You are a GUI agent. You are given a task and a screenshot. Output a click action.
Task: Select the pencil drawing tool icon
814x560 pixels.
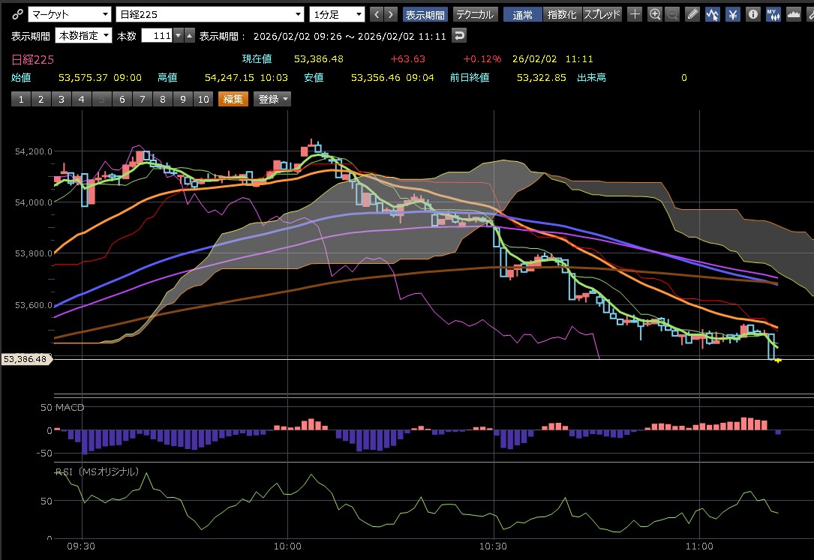click(x=692, y=14)
